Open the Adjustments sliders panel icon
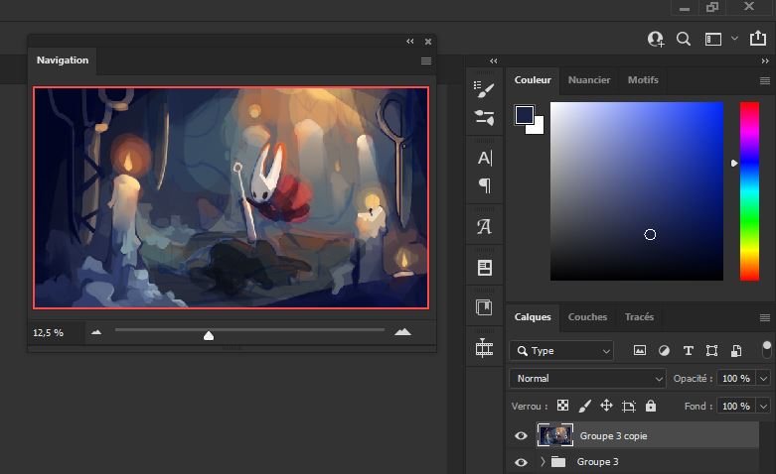The width and height of the screenshot is (776, 474). coord(484,118)
